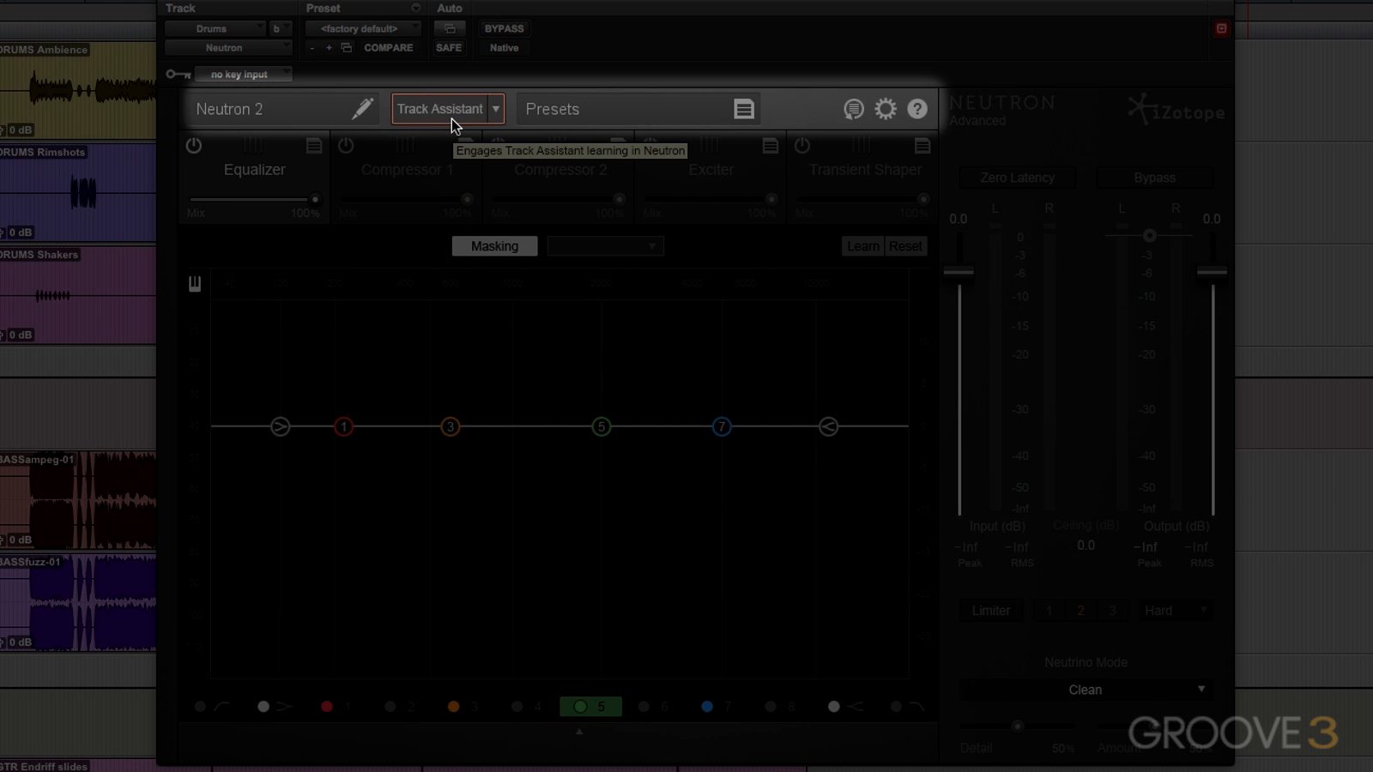Click the Masking button

coord(494,246)
